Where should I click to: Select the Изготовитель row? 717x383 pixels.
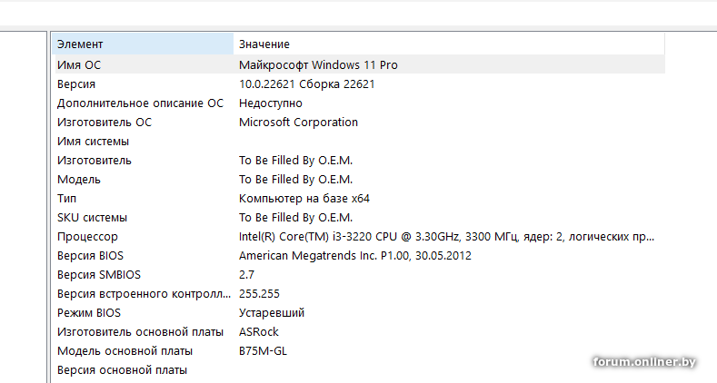(x=360, y=161)
